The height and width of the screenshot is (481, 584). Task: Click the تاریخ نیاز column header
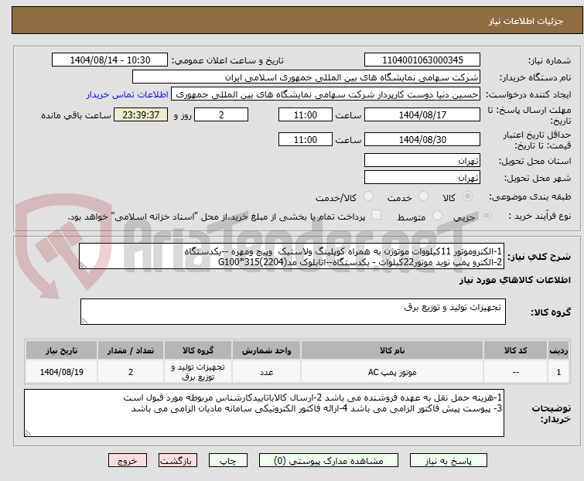[x=61, y=350]
